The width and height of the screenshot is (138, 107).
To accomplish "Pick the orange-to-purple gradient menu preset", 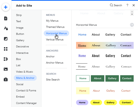I will 105,45.
